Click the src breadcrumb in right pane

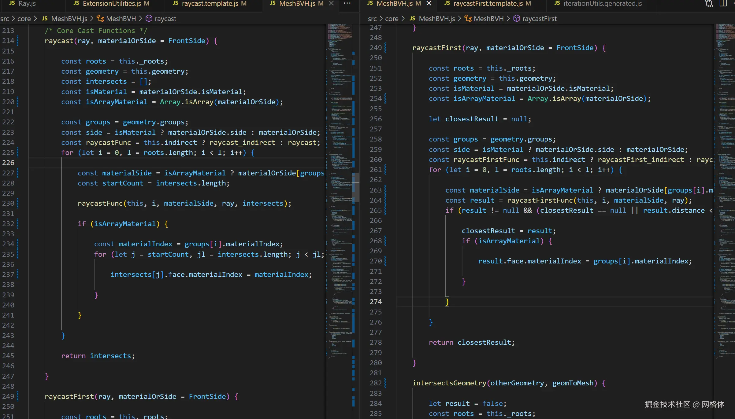tap(372, 19)
